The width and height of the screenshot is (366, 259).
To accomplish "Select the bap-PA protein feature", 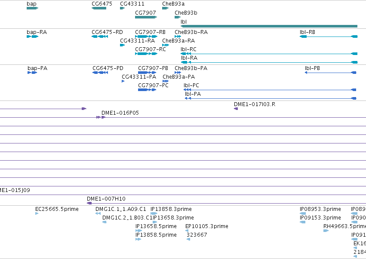I will point(32,73).
